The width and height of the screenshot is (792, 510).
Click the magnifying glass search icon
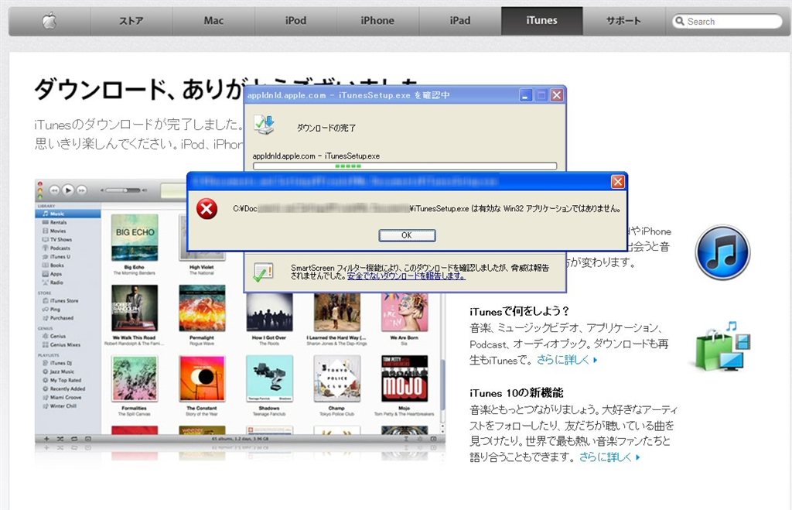(x=680, y=22)
